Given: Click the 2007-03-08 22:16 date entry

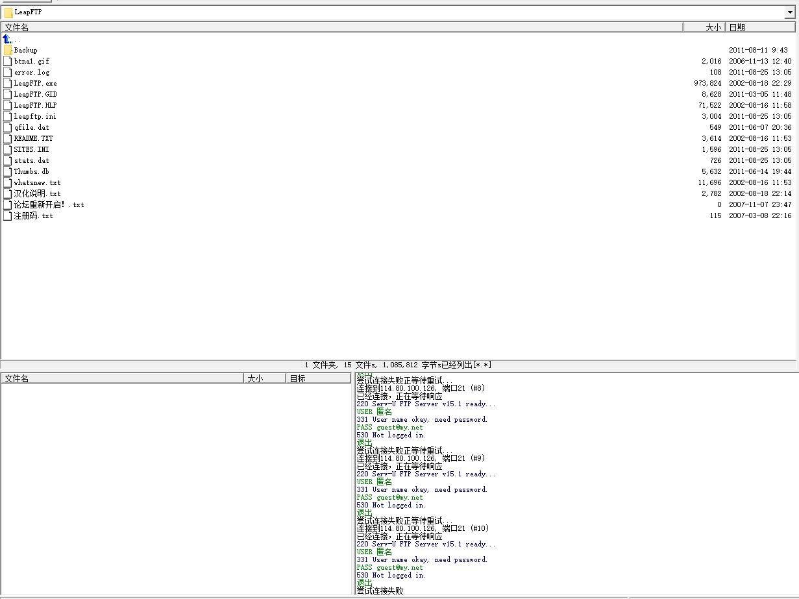Looking at the screenshot, I should pyautogui.click(x=760, y=215).
